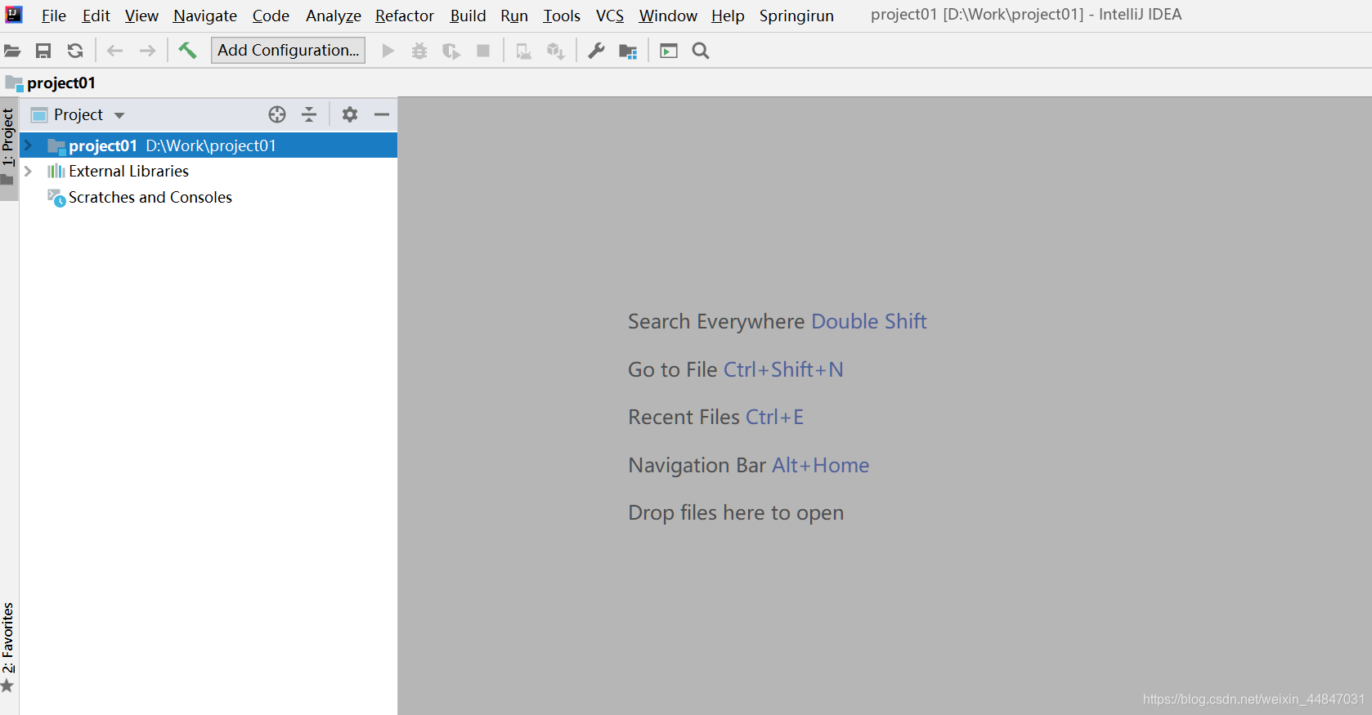This screenshot has height=715, width=1372.
Task: Click the Stop square icon
Action: tap(483, 51)
